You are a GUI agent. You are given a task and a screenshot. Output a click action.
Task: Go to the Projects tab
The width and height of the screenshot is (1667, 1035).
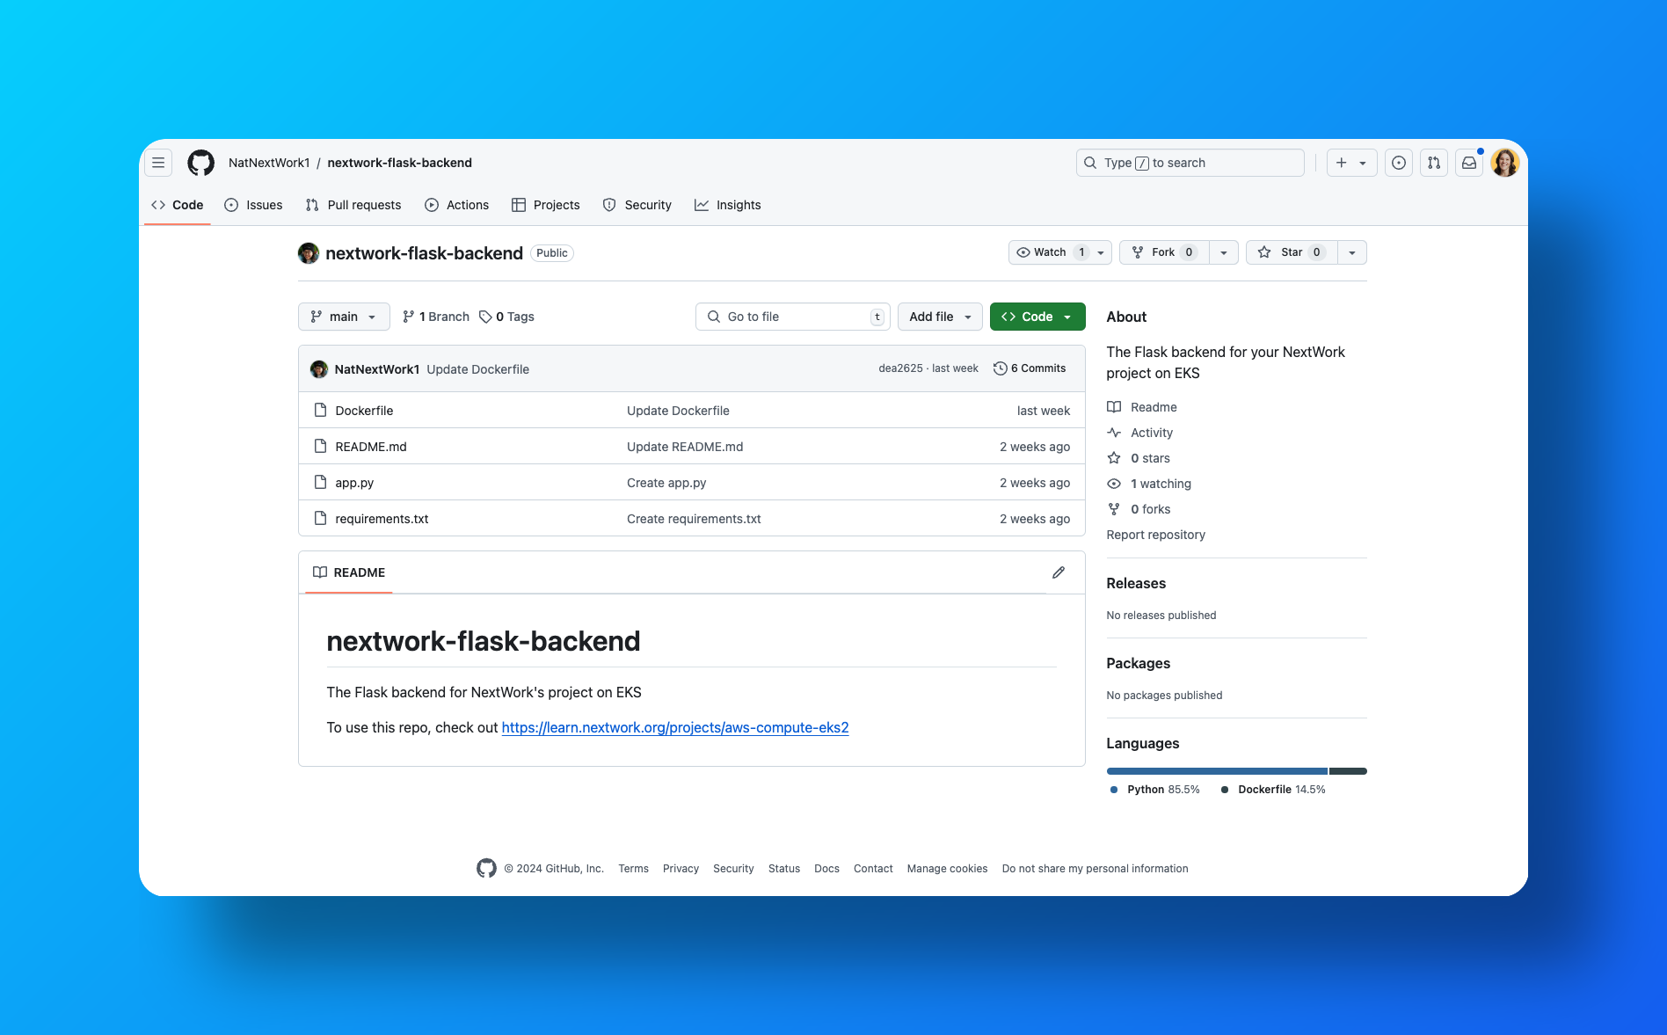pos(546,205)
